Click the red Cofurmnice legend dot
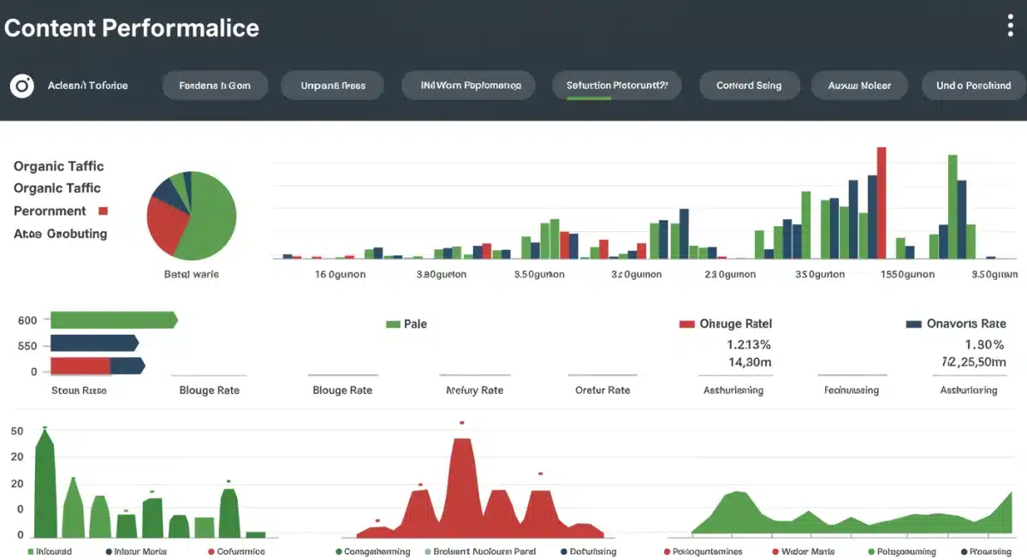Viewport: 1027px width, 560px height. pyautogui.click(x=211, y=551)
